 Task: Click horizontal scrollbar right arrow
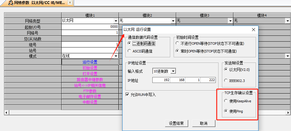[288, 113]
